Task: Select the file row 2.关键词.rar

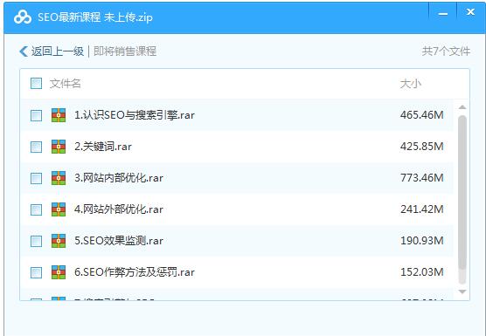Action: point(237,147)
